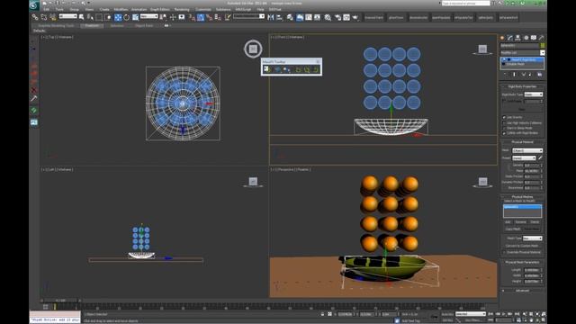Image resolution: width=576 pixels, height=324 pixels.
Task: Toggle Use High Velocity Collisions checkbox
Action: pos(504,123)
